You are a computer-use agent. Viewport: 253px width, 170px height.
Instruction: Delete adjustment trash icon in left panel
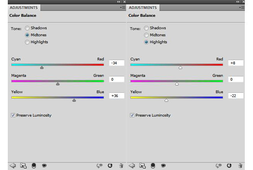click(121, 166)
